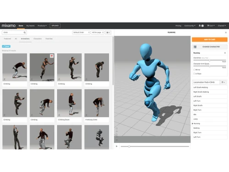Open the 48 Per page dropdown
229x172 pixels.
(x=98, y=33)
